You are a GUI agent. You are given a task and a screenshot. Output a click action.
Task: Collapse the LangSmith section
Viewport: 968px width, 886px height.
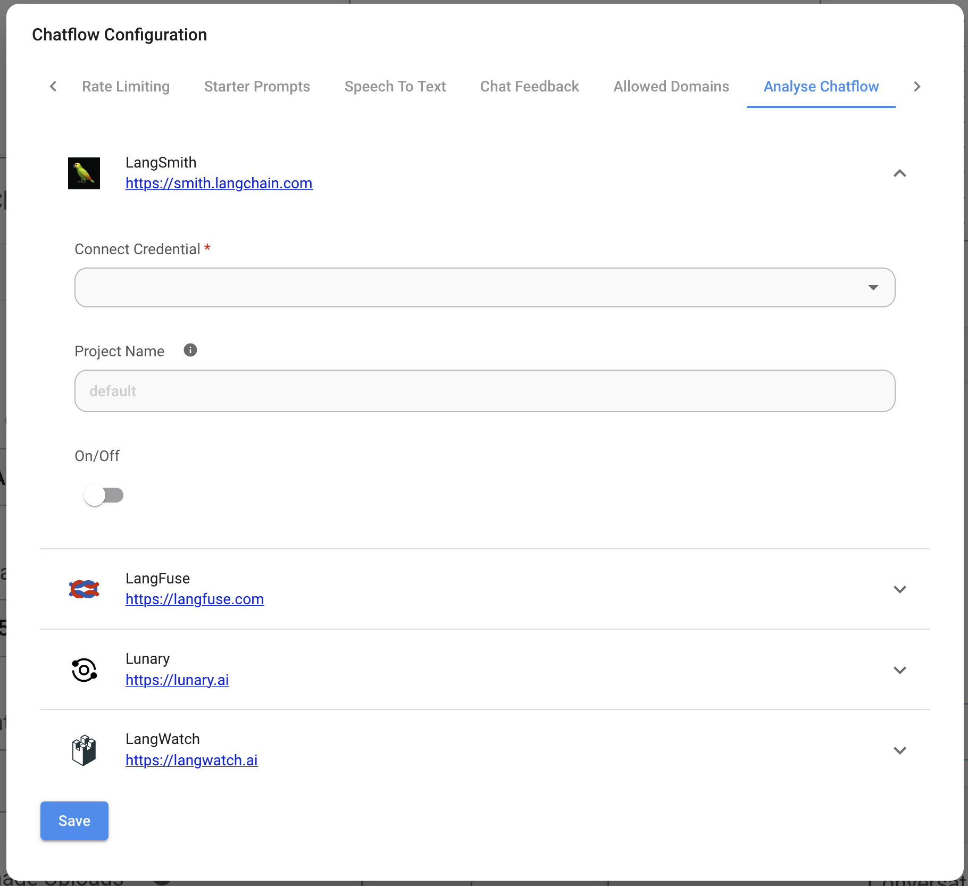pos(900,173)
